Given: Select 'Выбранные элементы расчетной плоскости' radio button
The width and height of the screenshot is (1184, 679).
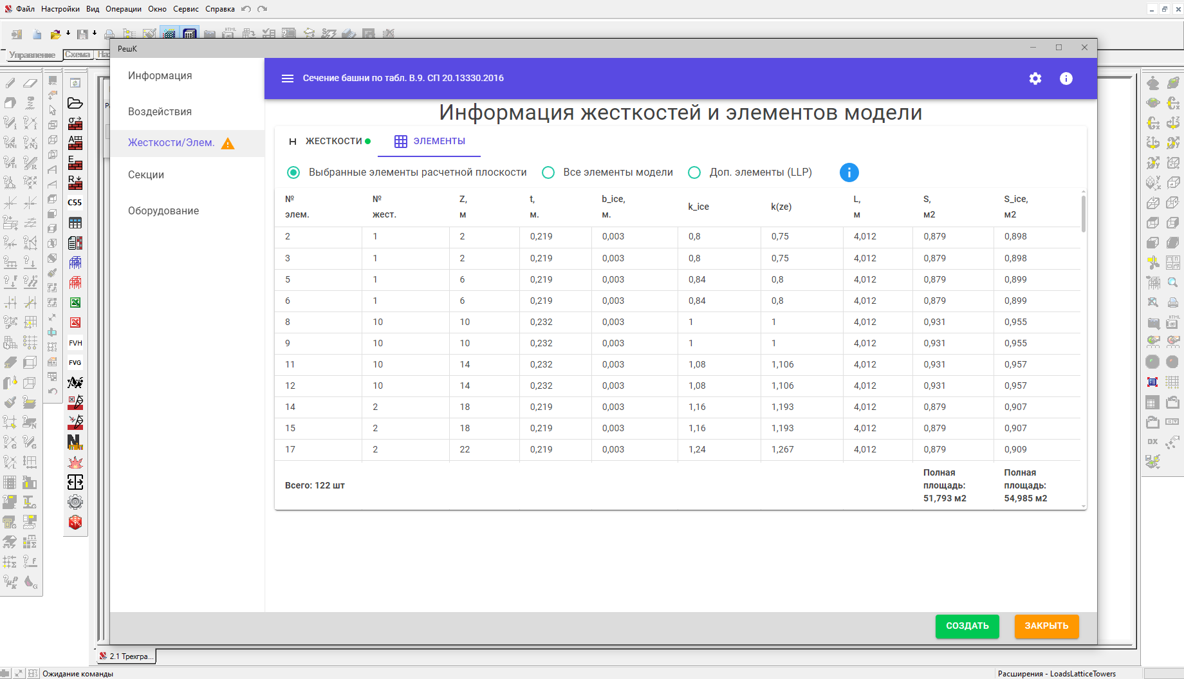Looking at the screenshot, I should (293, 172).
